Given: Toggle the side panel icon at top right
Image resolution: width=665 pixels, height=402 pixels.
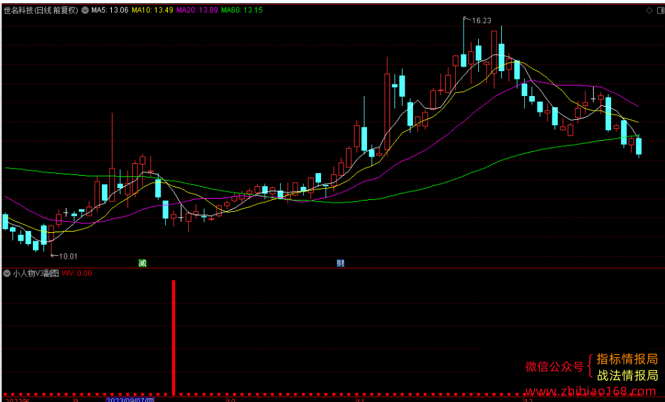Looking at the screenshot, I should click(660, 10).
